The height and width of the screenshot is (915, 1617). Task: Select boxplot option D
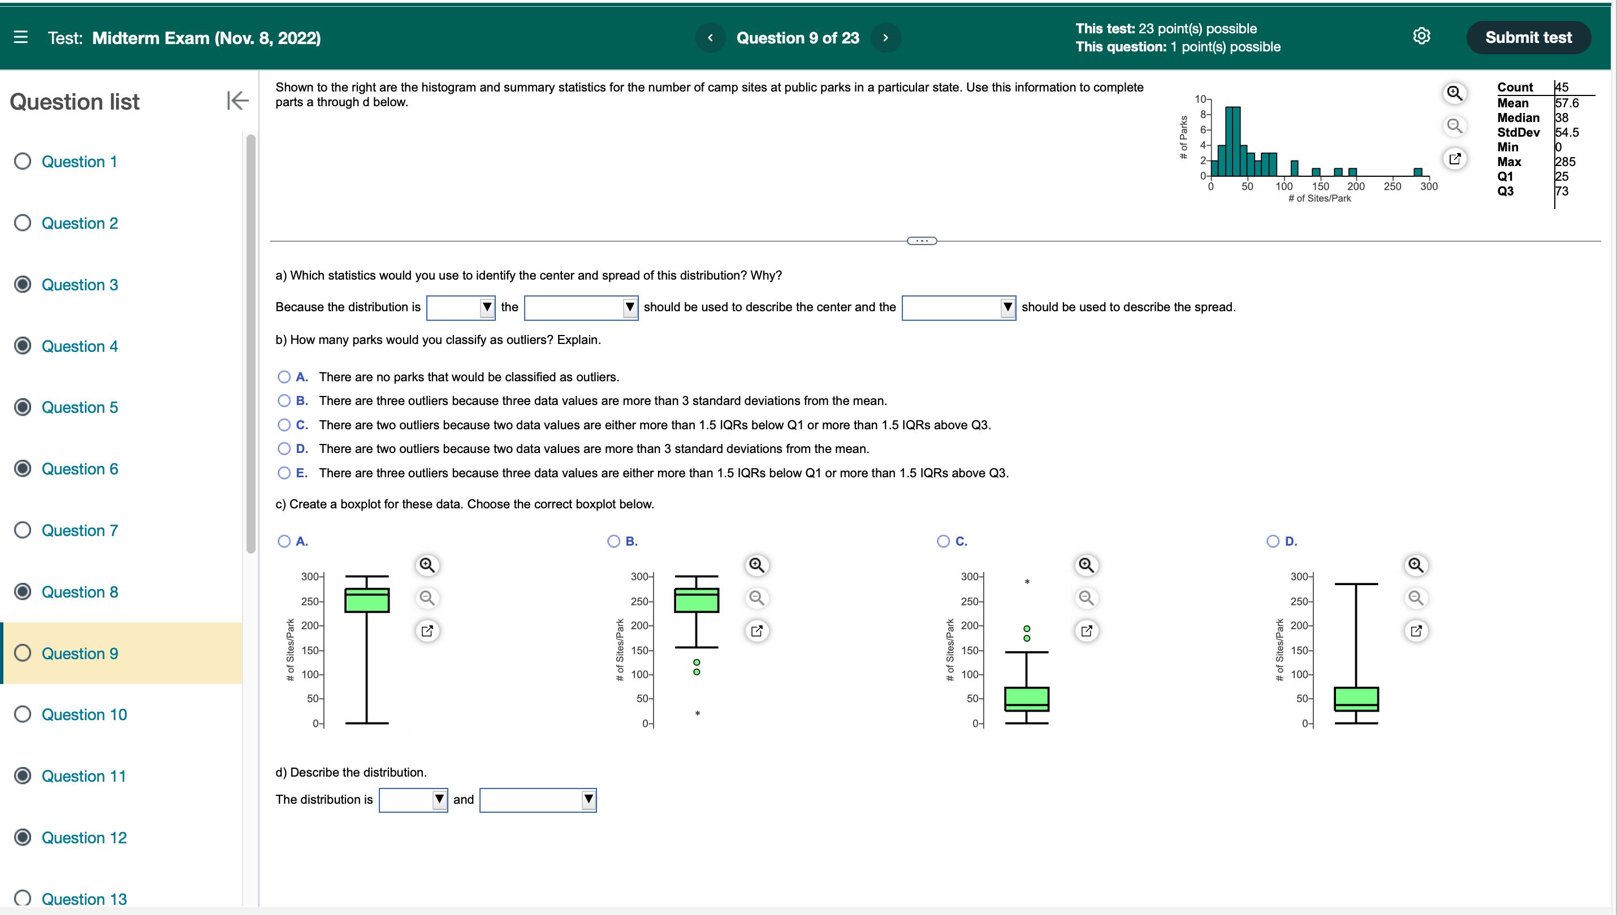[1272, 541]
